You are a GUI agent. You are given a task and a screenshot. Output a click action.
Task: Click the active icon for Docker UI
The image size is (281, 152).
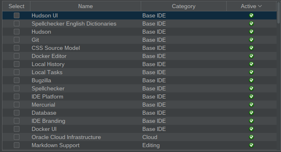tap(251, 129)
